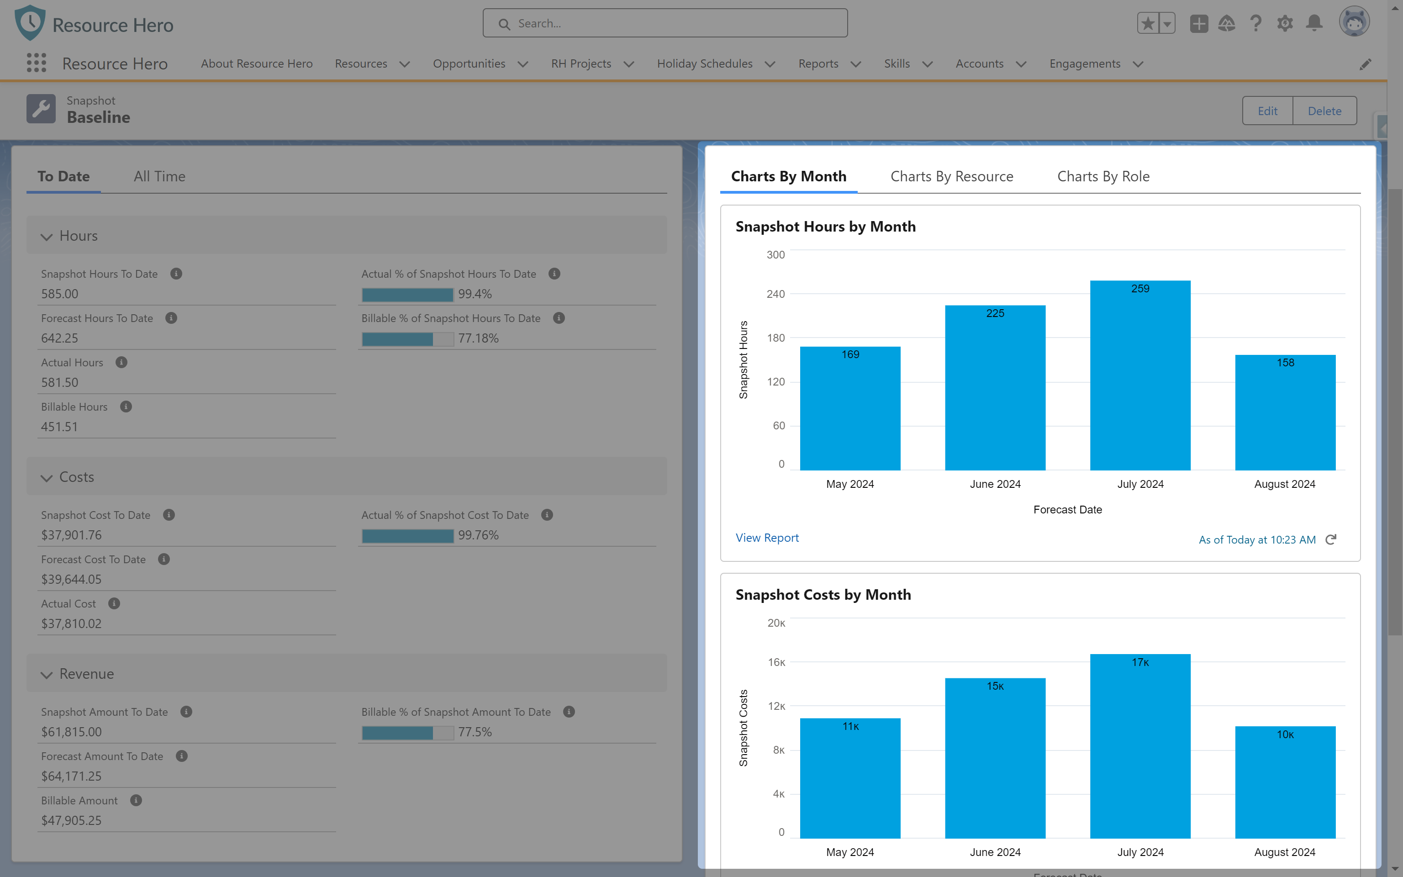
Task: Open the Skills nav dropdown chevron
Action: 928,64
